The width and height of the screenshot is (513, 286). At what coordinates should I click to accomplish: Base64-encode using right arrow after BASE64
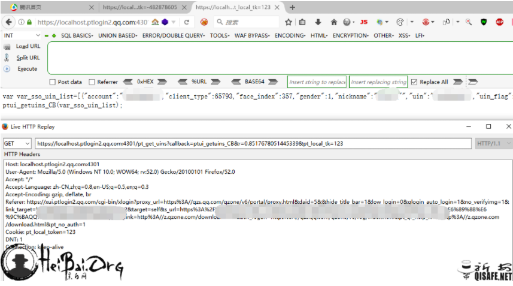[x=273, y=82]
